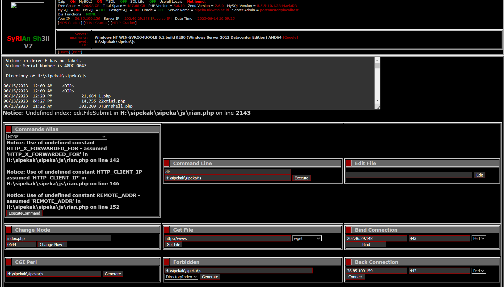Click the Execute button in Command Line
Screen dimensions: 504x287
pyautogui.click(x=301, y=178)
